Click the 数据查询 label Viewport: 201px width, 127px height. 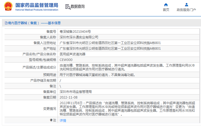click(77, 6)
